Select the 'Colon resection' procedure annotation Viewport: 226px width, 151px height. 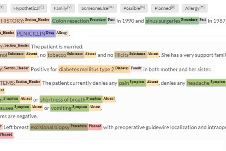[79, 21]
